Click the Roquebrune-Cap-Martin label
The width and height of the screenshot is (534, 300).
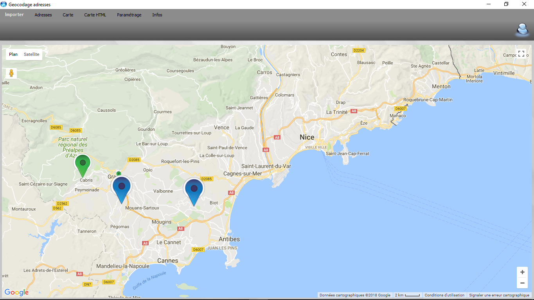pyautogui.click(x=428, y=100)
